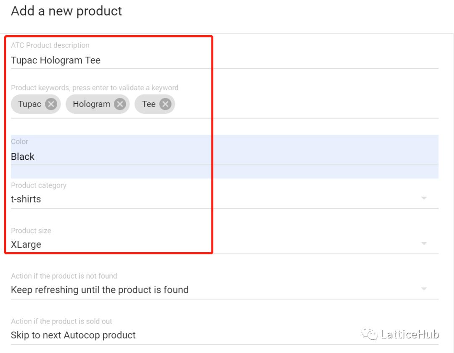Select the Hologram keyword chip label
454x353 pixels.
click(91, 104)
